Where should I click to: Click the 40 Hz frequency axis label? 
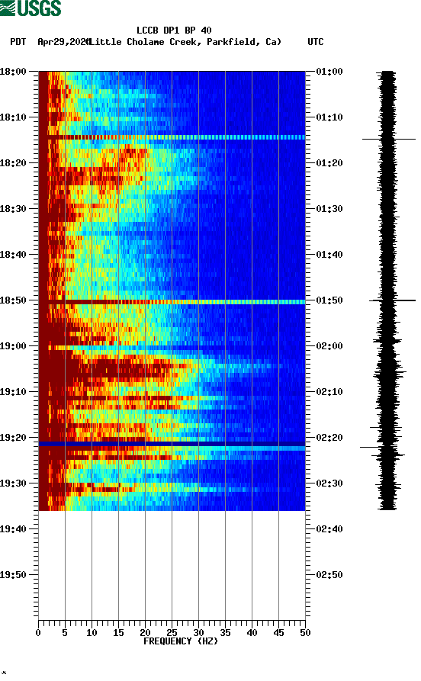click(252, 633)
